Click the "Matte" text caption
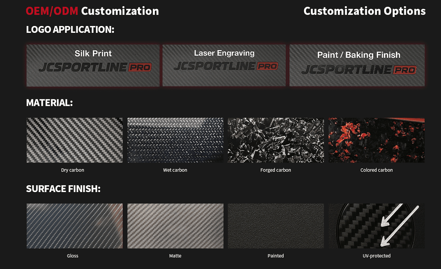Screen dimensions: 441x269 pyautogui.click(x=175, y=256)
